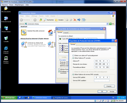Click Dossiers folders toolbar icon
This screenshot has width=127, height=103.
(59, 20)
